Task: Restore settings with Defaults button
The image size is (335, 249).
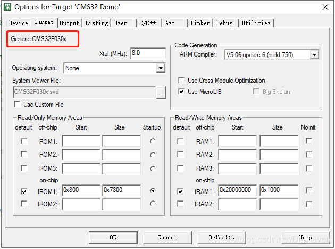Action: coord(222,237)
